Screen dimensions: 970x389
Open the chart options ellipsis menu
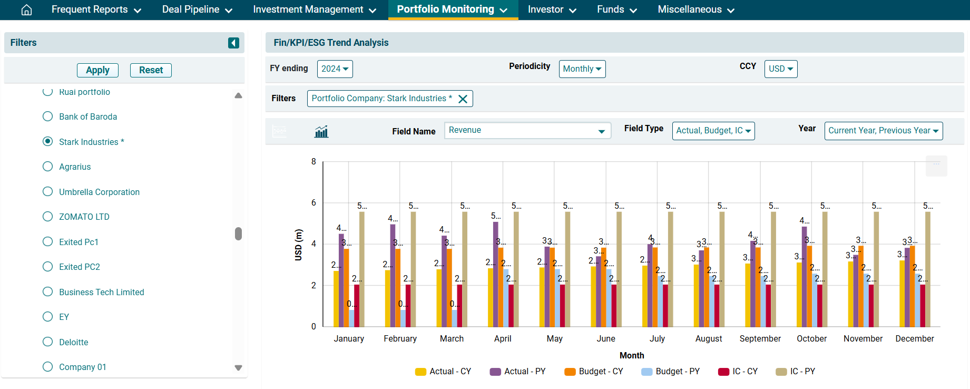tap(936, 165)
